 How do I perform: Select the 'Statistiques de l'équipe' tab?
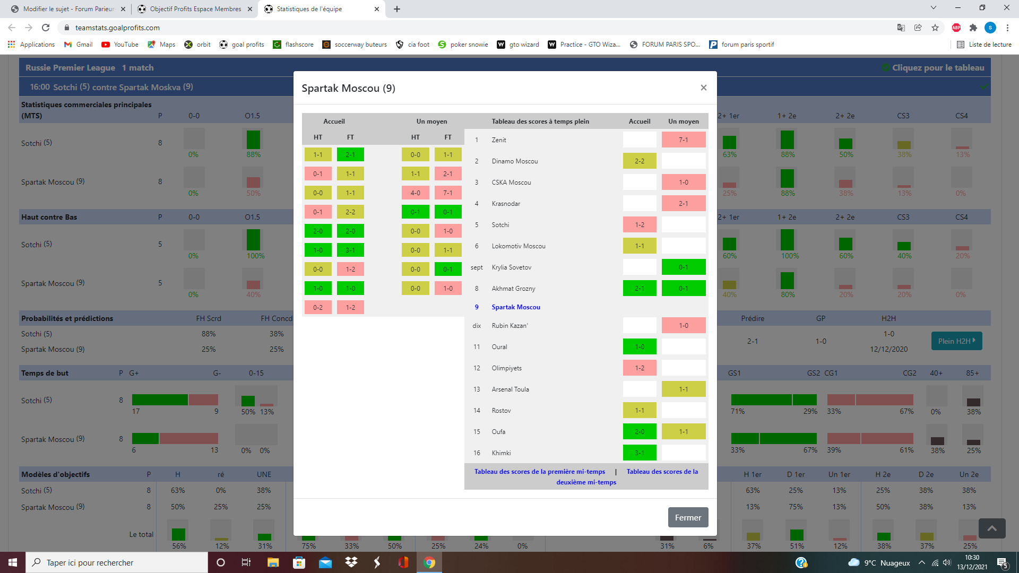(x=322, y=9)
